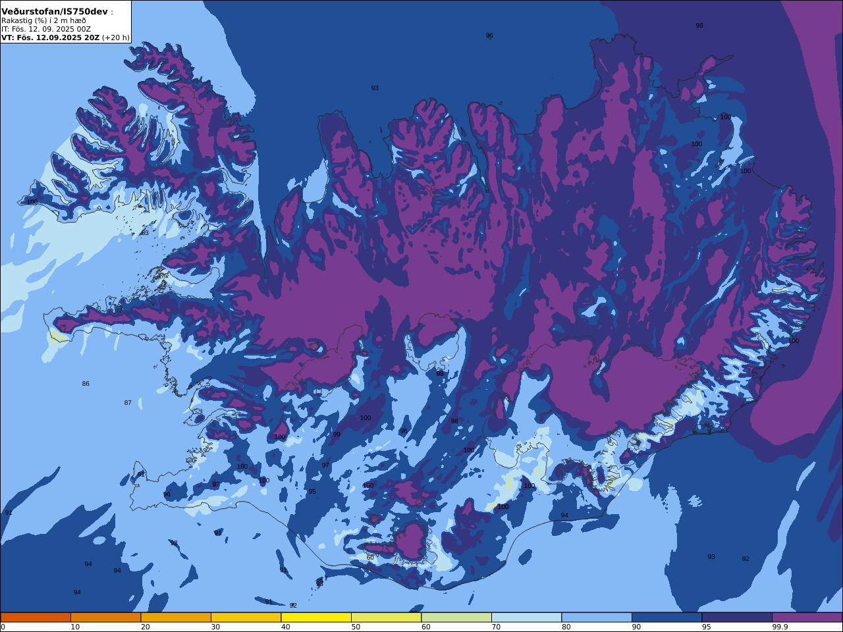Click the orange 10–20 legend swatch
843x632 pixels.
(x=105, y=618)
